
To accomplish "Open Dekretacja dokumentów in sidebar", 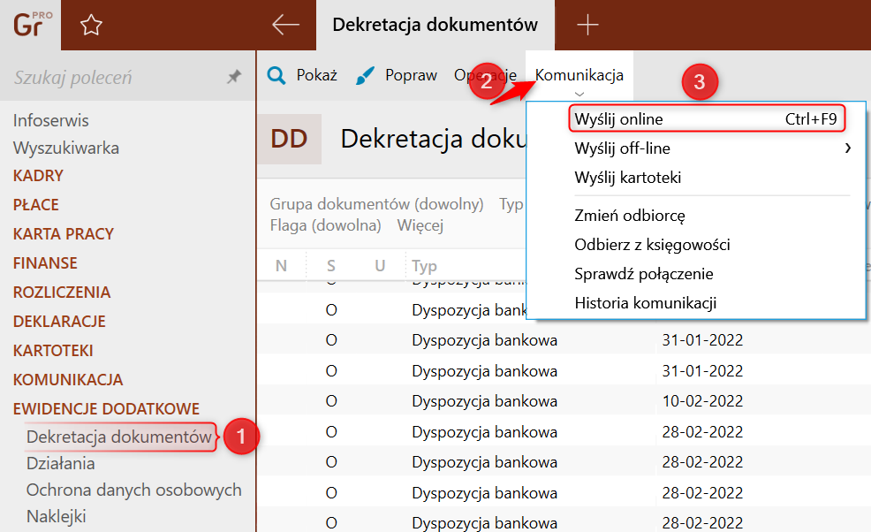I will tap(119, 437).
